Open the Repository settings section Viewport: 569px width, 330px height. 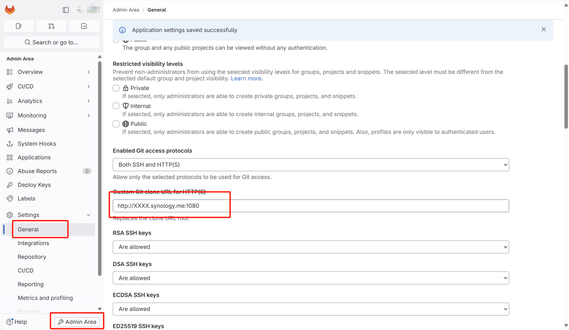click(32, 256)
